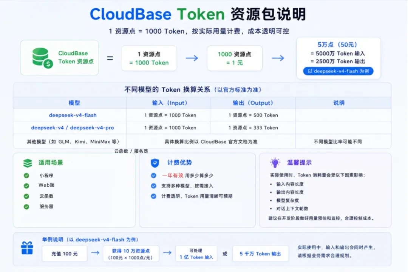The height and width of the screenshot is (272, 408).
Task: Click the 举例说明 (以 deepseek-v4-flash 为例) heading
Action: click(x=91, y=240)
